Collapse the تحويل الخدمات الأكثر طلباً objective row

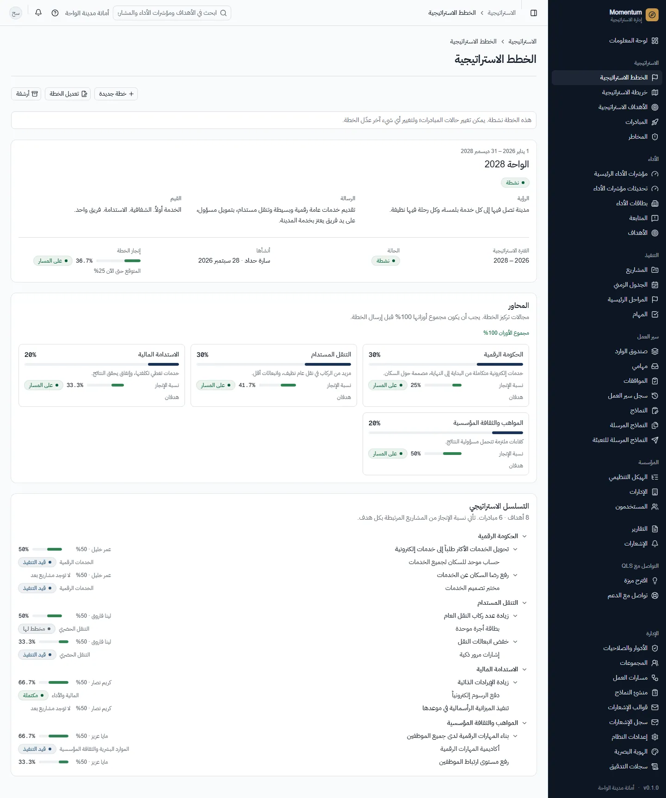[x=515, y=549]
